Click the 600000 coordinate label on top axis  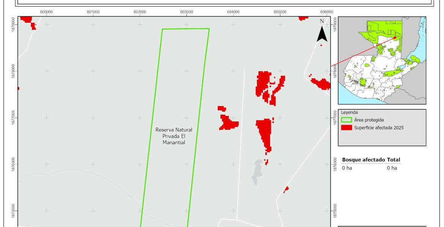pyautogui.click(x=46, y=11)
